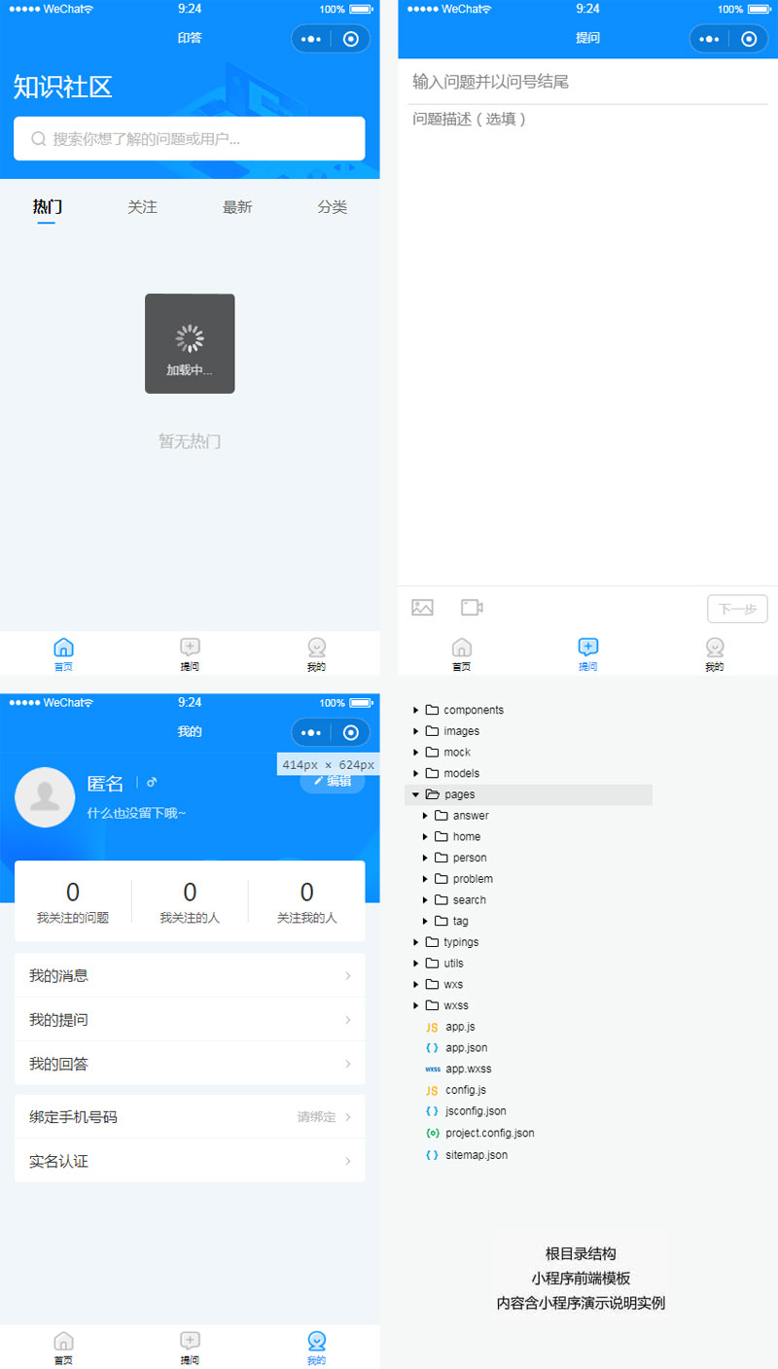This screenshot has width=778, height=1369.
Task: Open app.js file with JS icon
Action: tap(449, 1027)
